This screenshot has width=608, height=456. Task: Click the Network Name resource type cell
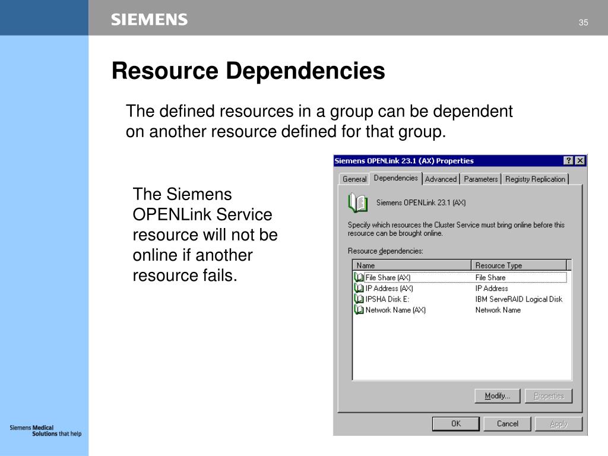pos(498,310)
